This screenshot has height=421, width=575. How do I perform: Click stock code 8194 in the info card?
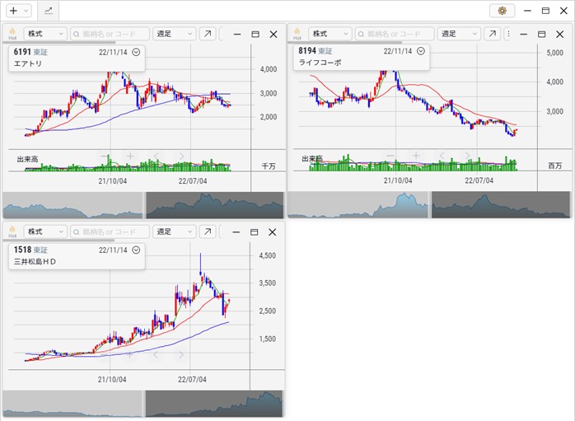[x=307, y=50]
